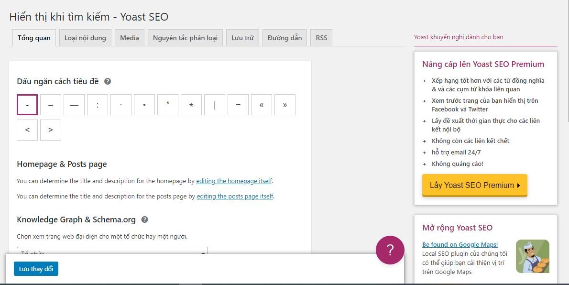Image resolution: width=569 pixels, height=285 pixels.
Task: Click the Yoast khuyến nghị dành cho bạn label
Action: click(x=459, y=37)
